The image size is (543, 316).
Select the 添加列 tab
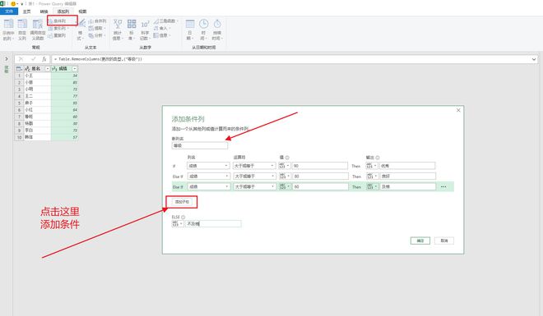point(63,11)
